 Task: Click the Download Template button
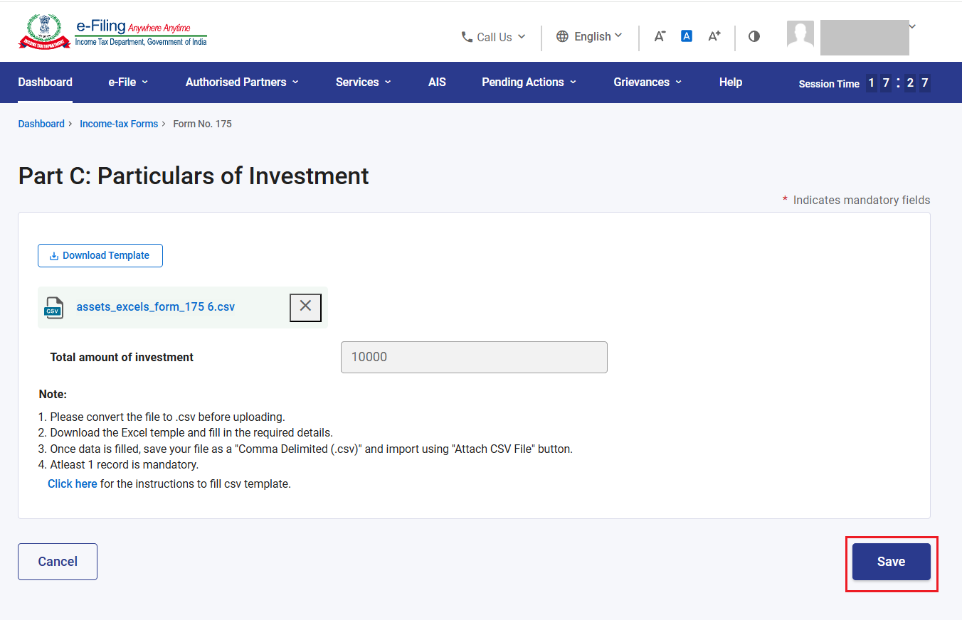point(100,256)
